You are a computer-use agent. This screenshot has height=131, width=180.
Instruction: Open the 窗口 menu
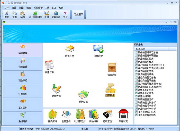pyautogui.click(x=53, y=8)
